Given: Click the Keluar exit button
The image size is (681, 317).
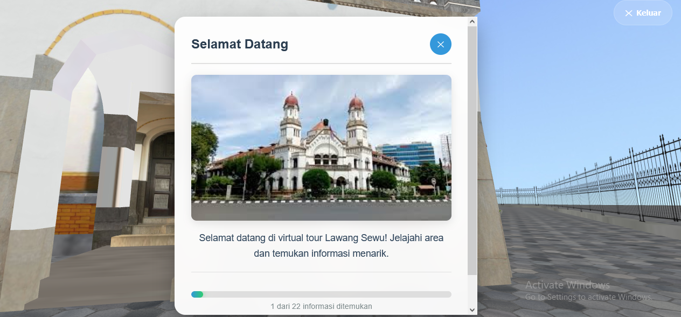Looking at the screenshot, I should click(x=643, y=13).
